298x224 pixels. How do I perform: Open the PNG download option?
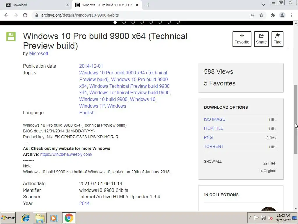208,137
